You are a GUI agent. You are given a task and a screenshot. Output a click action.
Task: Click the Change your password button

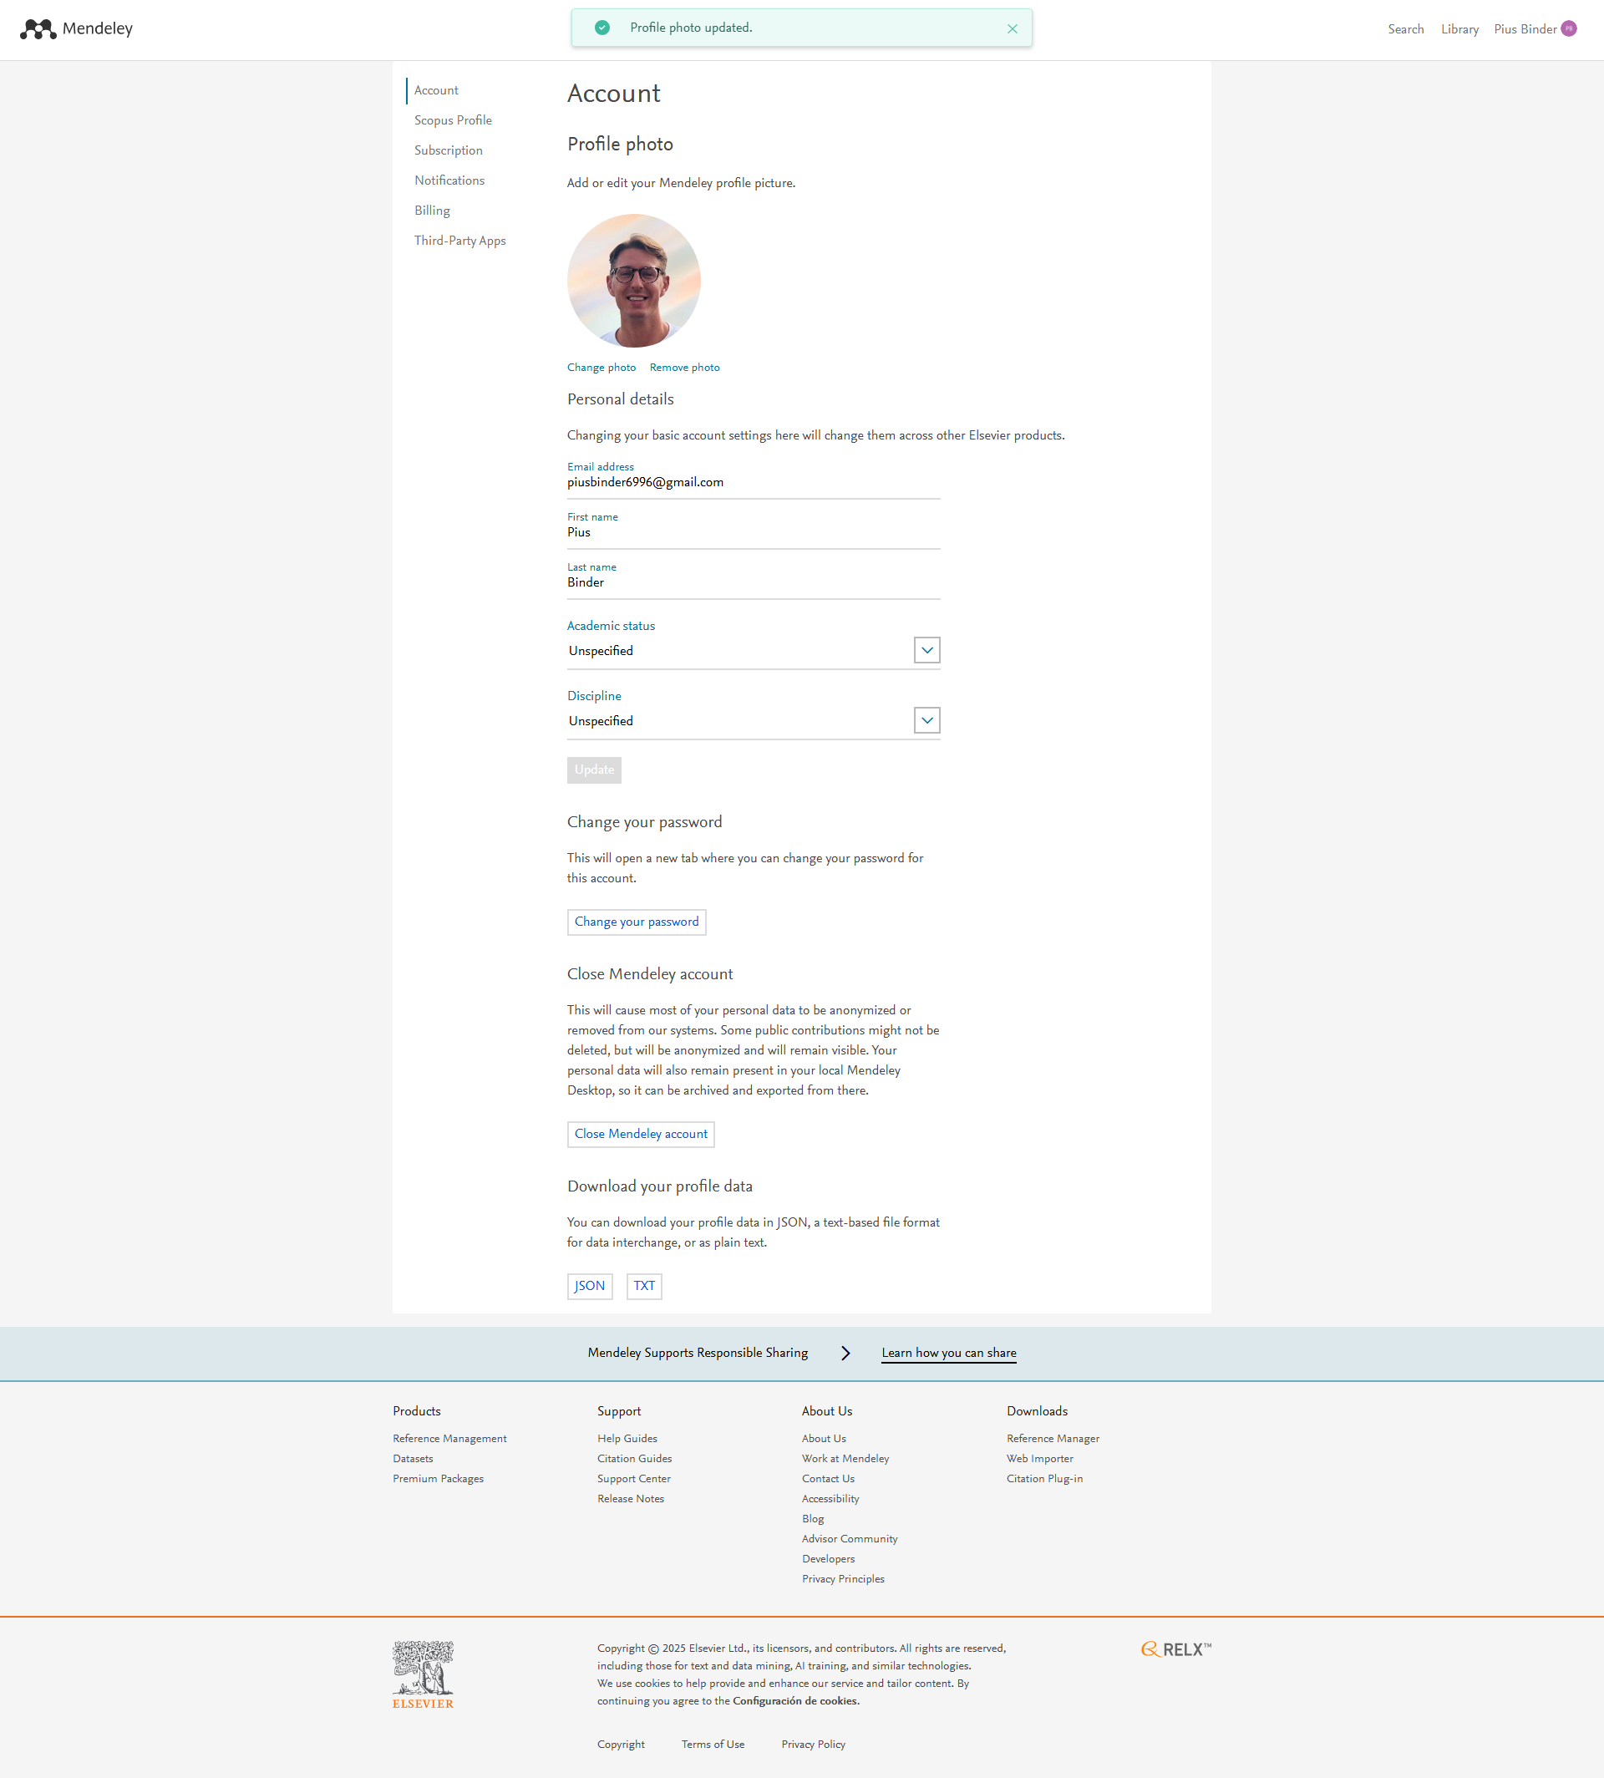[x=637, y=922]
